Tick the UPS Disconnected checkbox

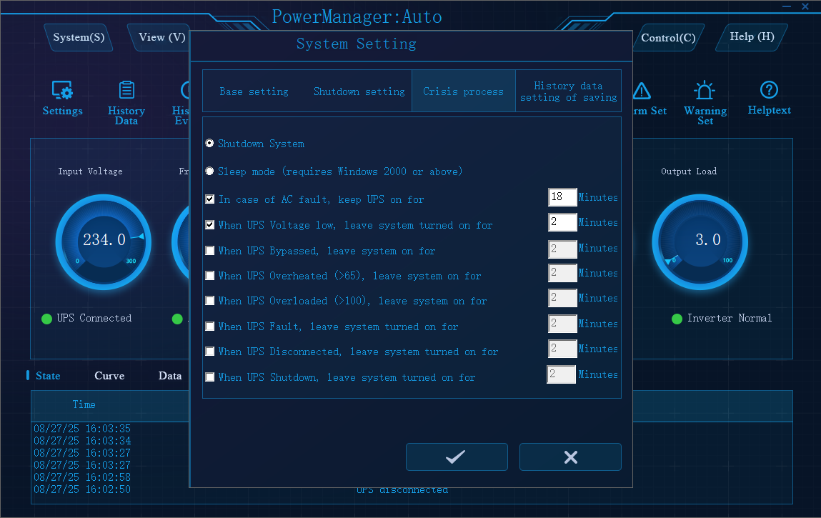tap(210, 352)
